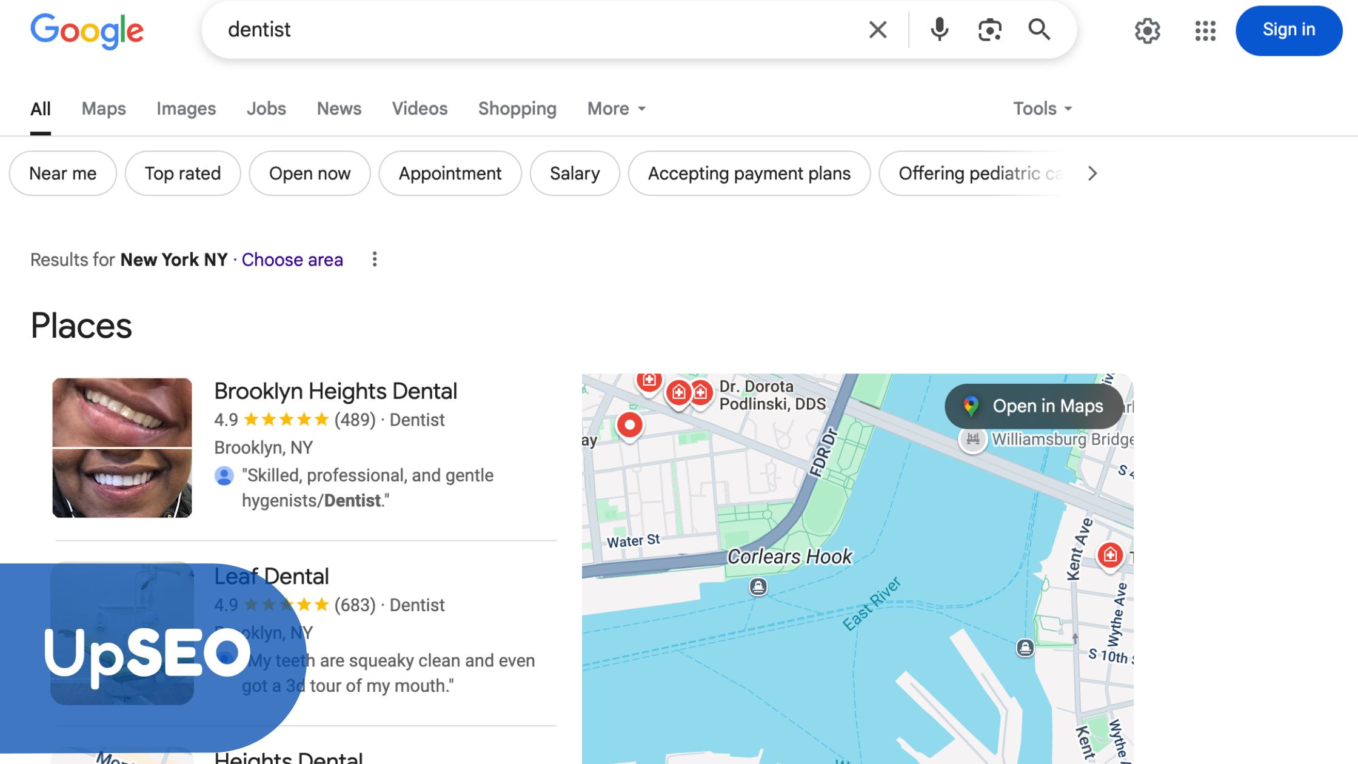Switch to the Shopping tab
Viewport: 1358px width, 764px height.
517,109
